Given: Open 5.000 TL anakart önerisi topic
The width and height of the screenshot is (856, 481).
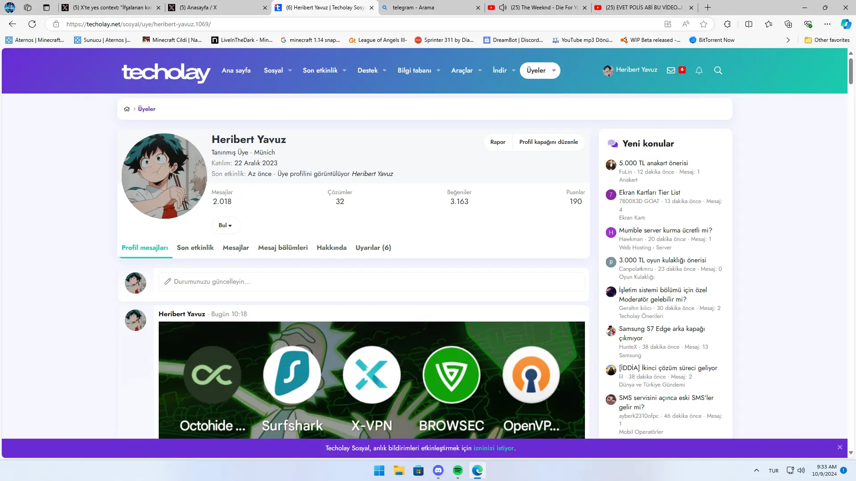Looking at the screenshot, I should pos(653,163).
